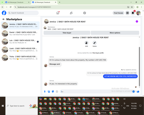Click the taskbar clock showing 10:14 PM
The width and height of the screenshot is (144, 115).
[x=134, y=106]
